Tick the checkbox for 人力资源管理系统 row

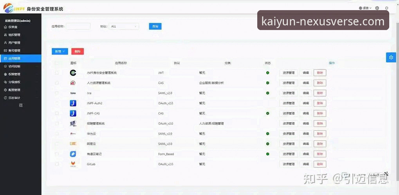click(57, 83)
